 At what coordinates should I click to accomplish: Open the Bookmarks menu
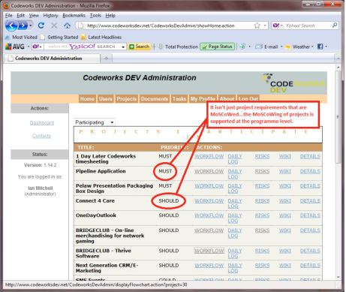point(74,16)
